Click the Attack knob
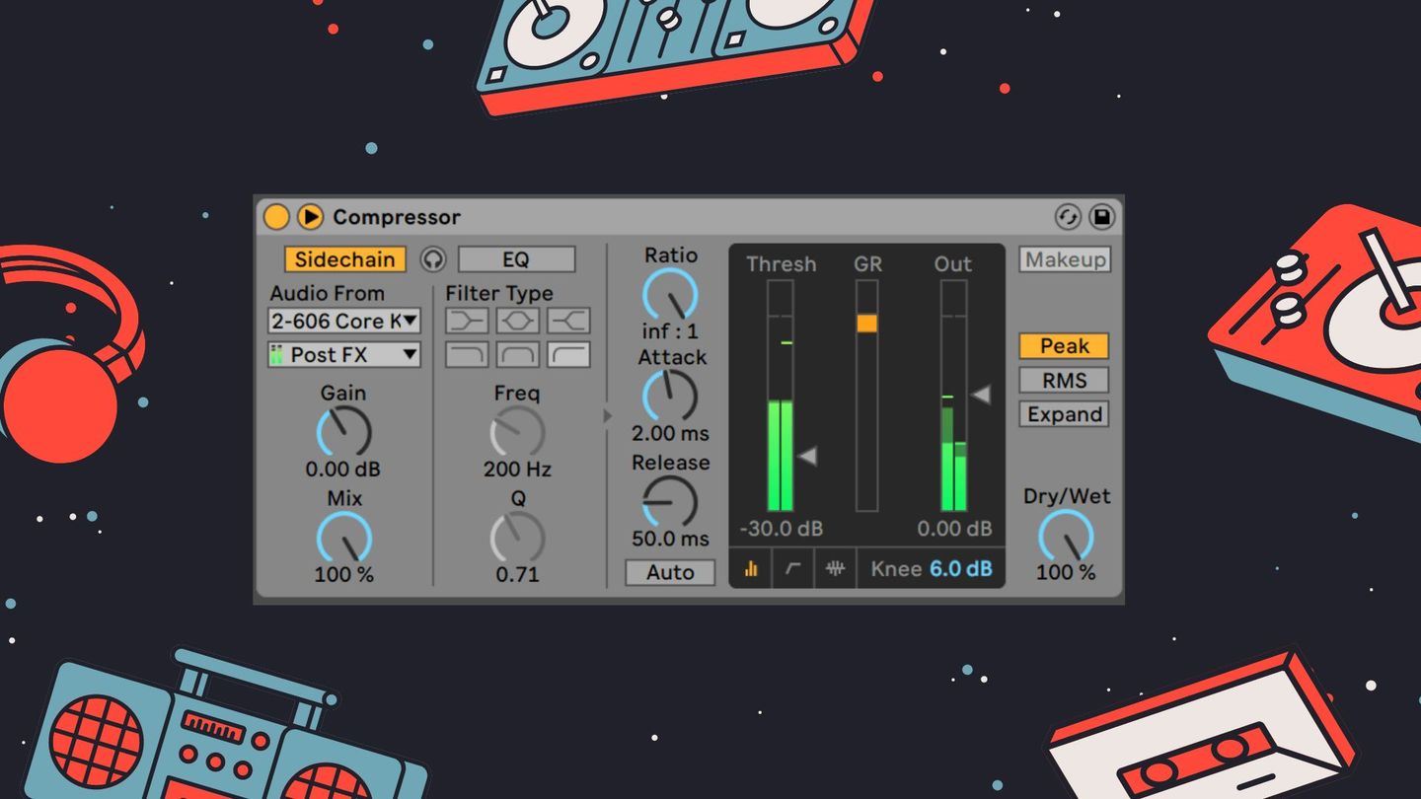Screen dimensions: 1421x799 click(x=670, y=397)
